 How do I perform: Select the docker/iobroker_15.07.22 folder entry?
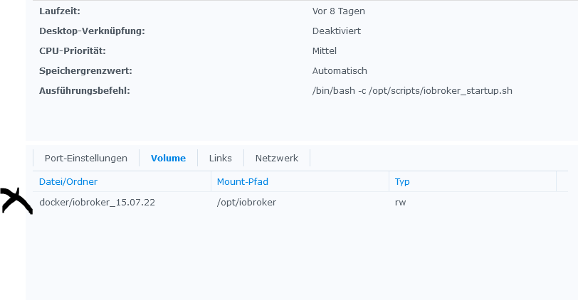point(97,203)
